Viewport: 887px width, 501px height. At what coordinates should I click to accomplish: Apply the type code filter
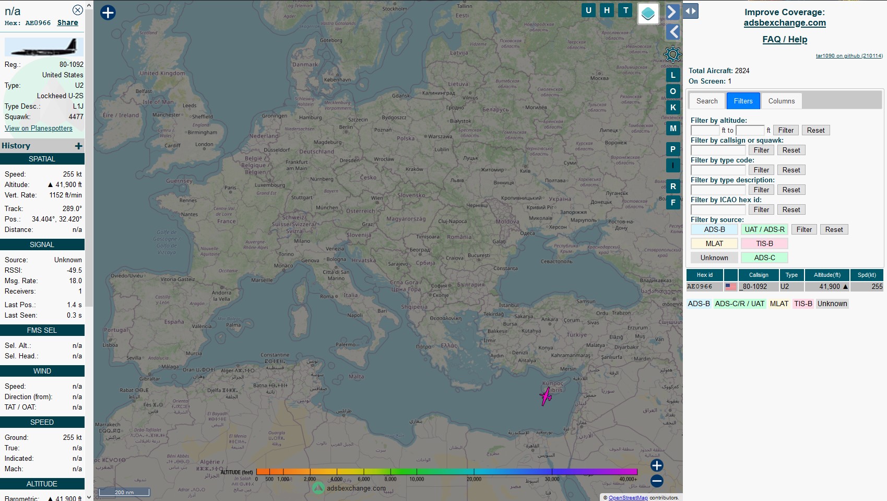tap(761, 170)
